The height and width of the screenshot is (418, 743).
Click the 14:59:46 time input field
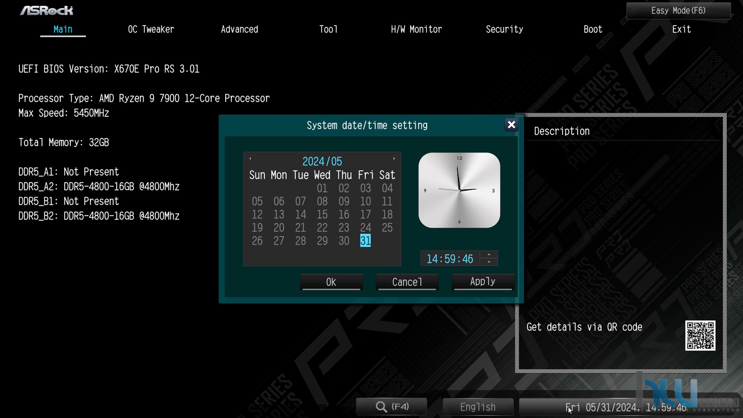coord(450,259)
